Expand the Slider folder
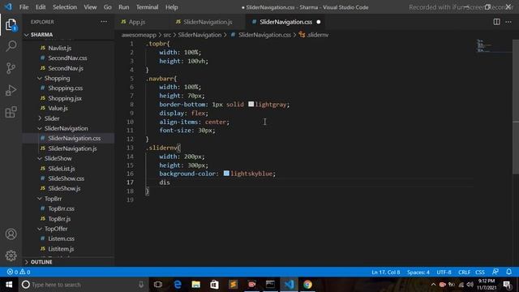Viewport: 519px width, 292px height. [51, 118]
